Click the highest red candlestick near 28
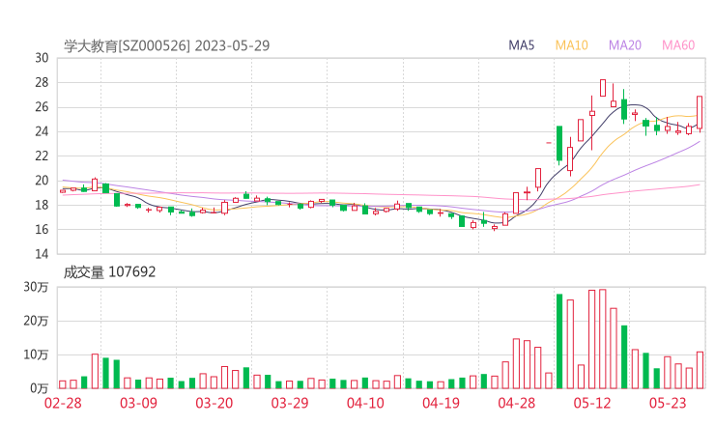 tap(603, 88)
